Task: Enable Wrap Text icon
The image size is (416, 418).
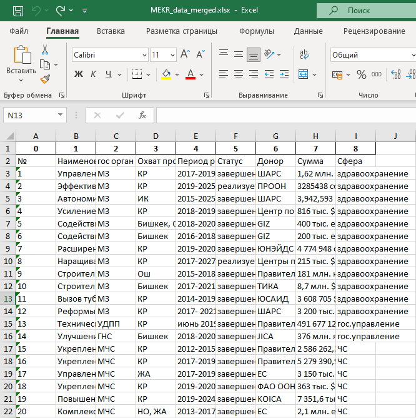Action: (304, 54)
